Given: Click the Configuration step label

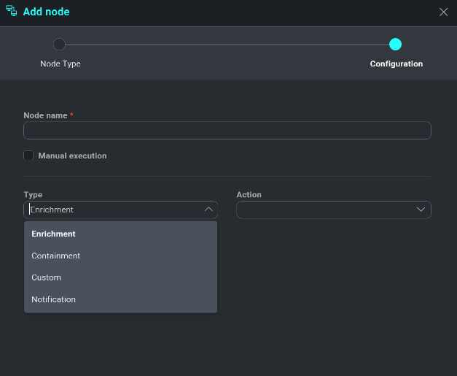Looking at the screenshot, I should [396, 64].
